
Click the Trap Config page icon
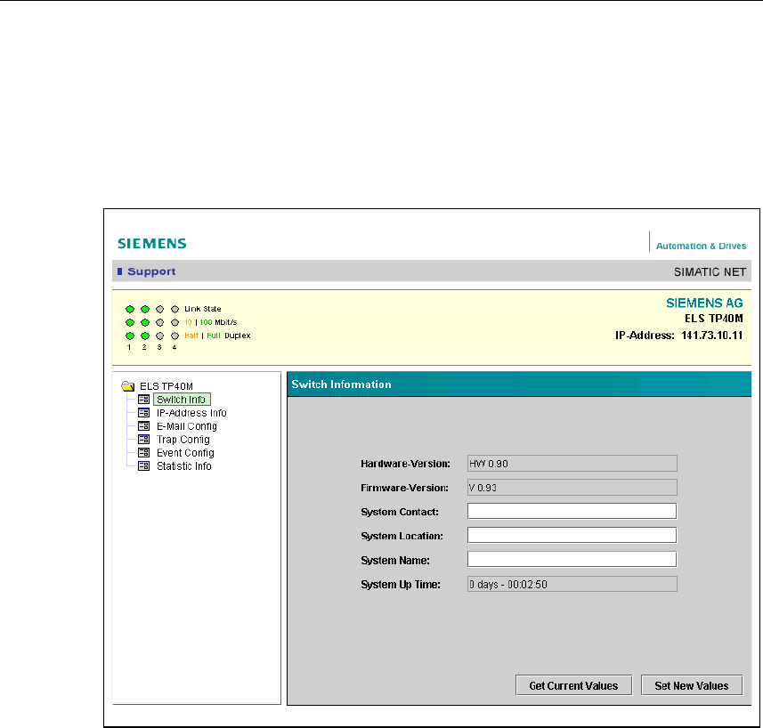point(143,439)
